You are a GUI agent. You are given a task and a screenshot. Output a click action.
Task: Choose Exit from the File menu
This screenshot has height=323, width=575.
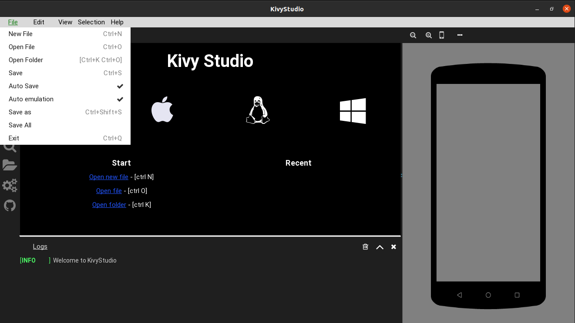pyautogui.click(x=65, y=138)
